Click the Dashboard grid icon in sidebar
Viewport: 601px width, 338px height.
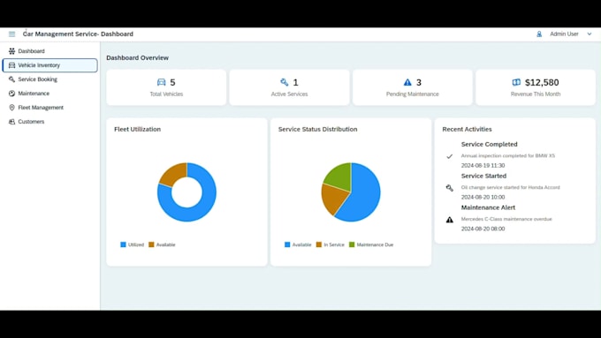(11, 51)
